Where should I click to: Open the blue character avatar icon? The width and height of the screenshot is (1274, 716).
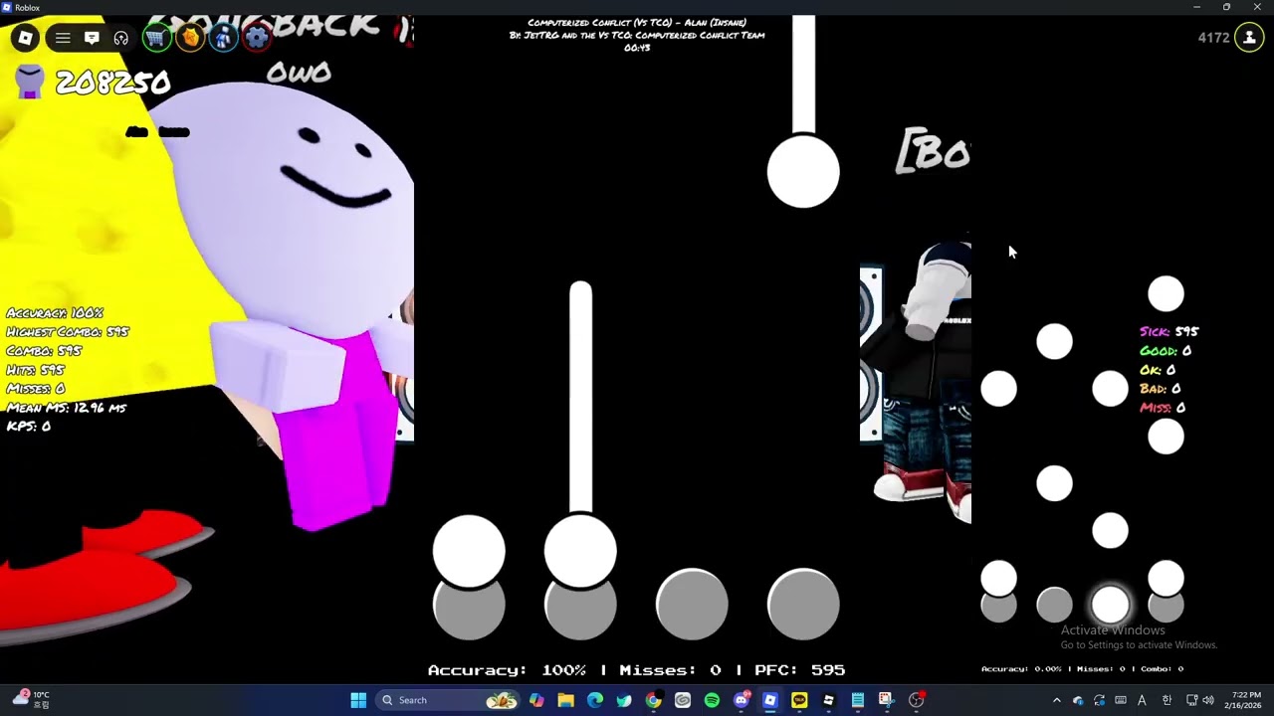point(224,39)
